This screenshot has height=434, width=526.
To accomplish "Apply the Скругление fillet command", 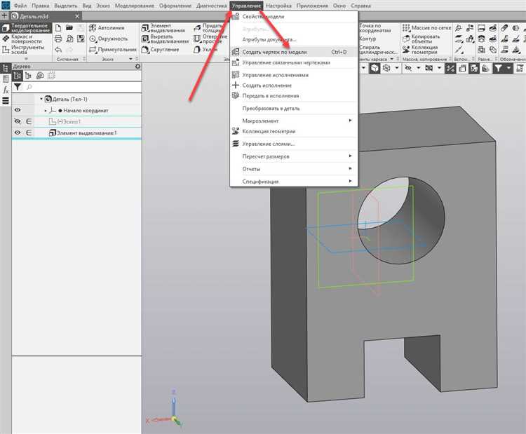I will click(160, 50).
